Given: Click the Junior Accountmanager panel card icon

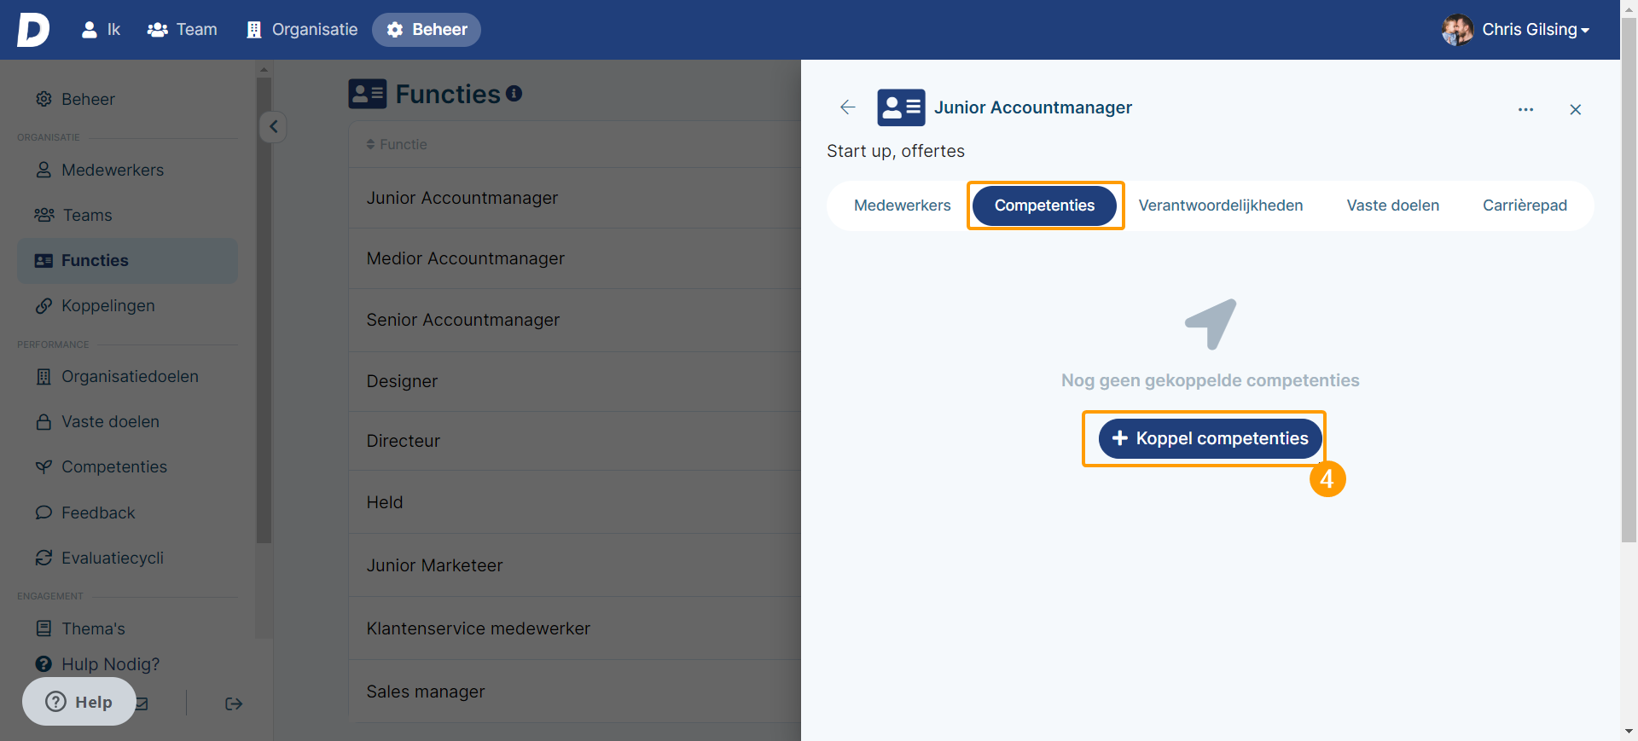Looking at the screenshot, I should point(901,107).
